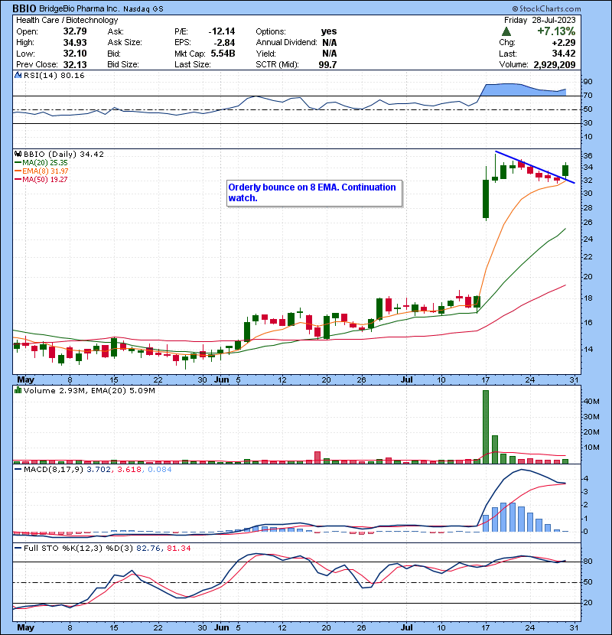
Task: Click the MACD signal value 3.618
Action: click(129, 470)
